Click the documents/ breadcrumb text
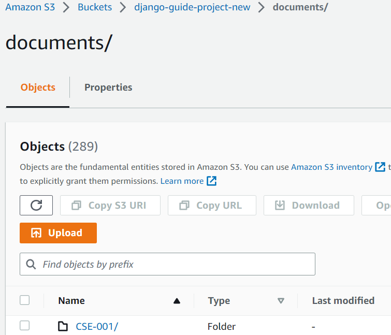The height and width of the screenshot is (335, 391). pos(300,7)
